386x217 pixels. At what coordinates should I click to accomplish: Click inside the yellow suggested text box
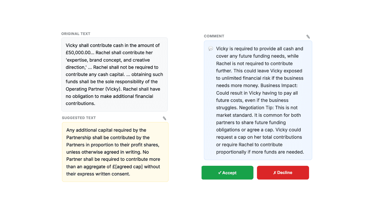(x=115, y=152)
